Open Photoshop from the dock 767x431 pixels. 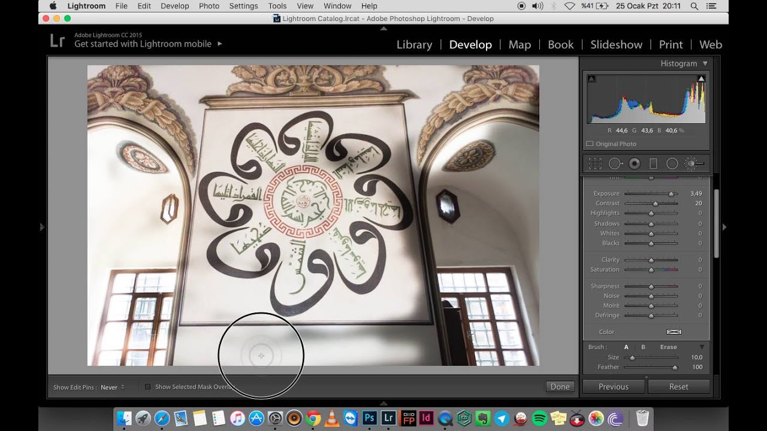click(x=369, y=418)
